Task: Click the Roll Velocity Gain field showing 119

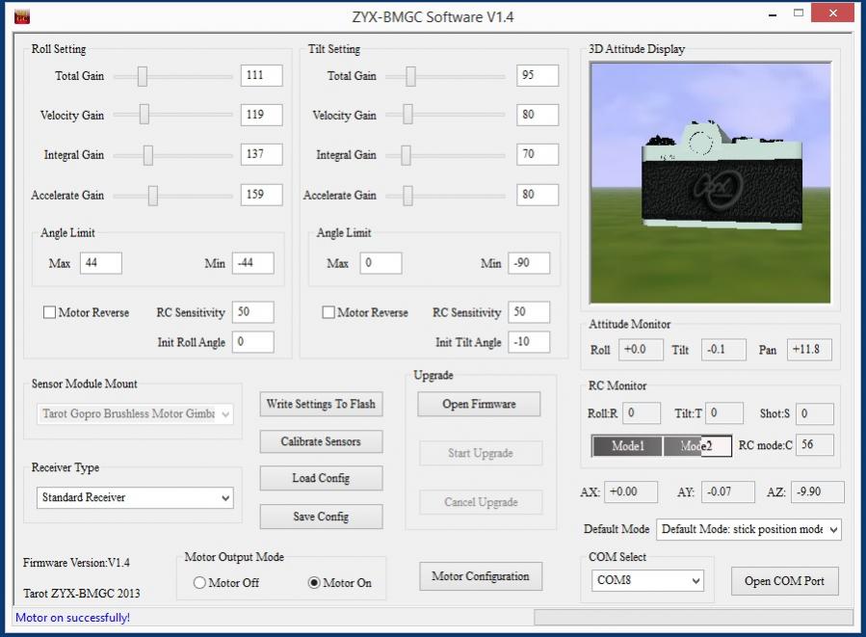Action: [261, 115]
